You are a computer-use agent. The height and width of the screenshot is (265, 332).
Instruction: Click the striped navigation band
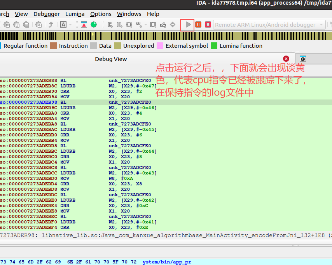pos(166,36)
